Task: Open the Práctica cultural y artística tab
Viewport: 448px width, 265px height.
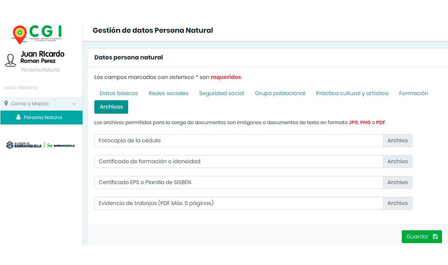Action: coord(352,93)
